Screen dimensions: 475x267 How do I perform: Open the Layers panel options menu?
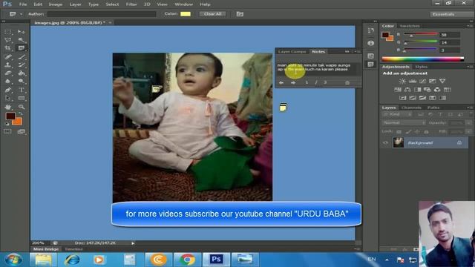tap(469, 108)
